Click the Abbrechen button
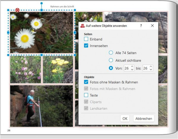Image resolution: width=178 pixels, height=139 pixels. click(x=144, y=119)
